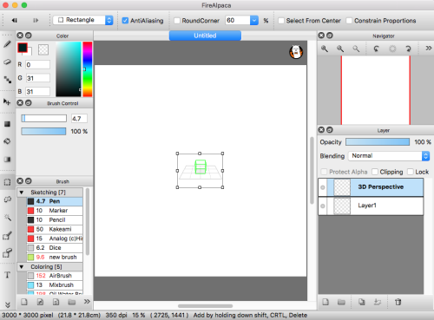This screenshot has width=434, height=320.
Task: Select the Text tool
Action: pos(7,275)
